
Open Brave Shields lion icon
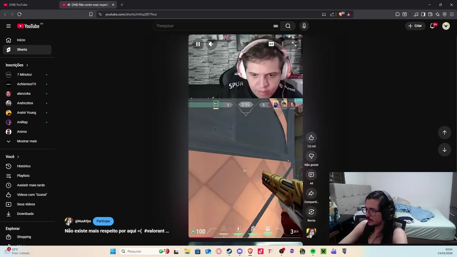point(341,14)
